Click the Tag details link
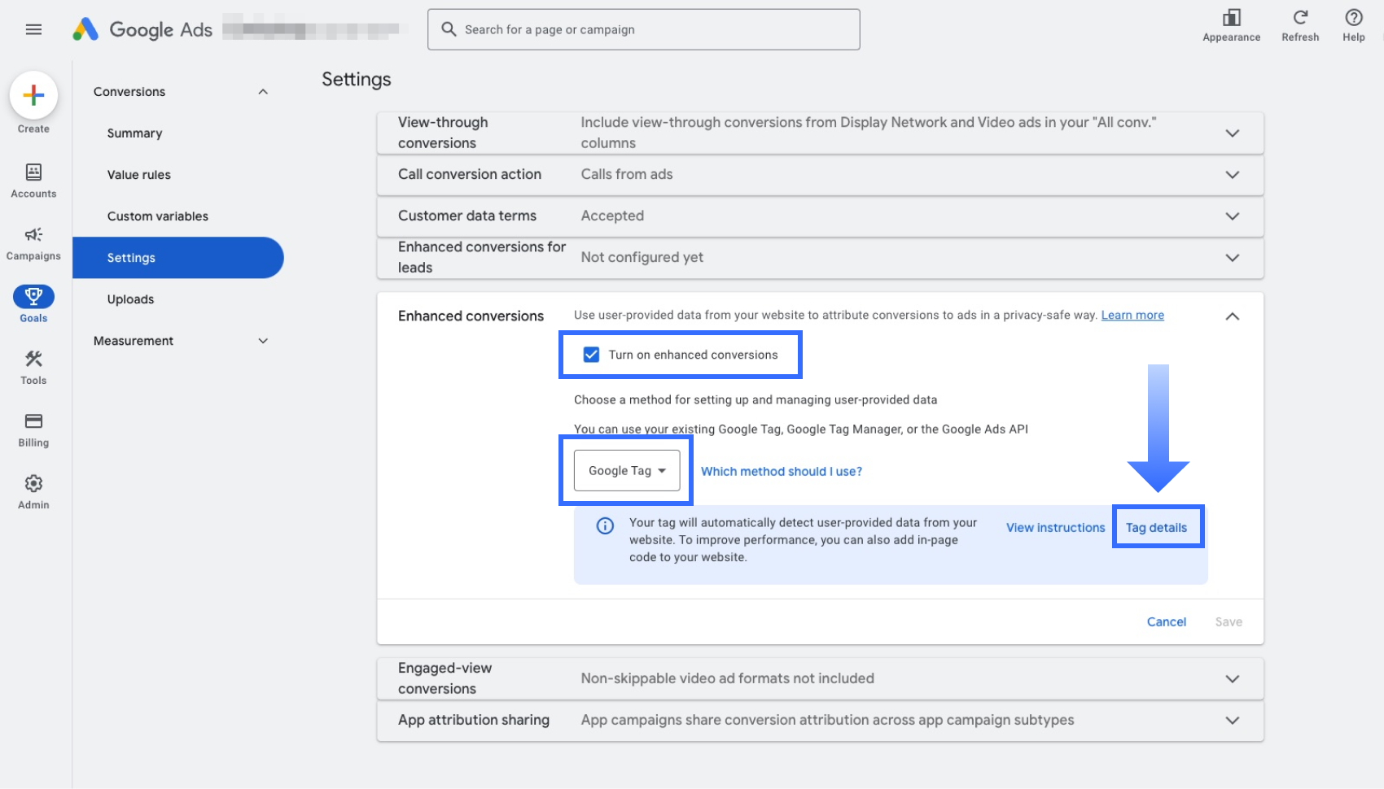Screen dimensions: 1384x789 pos(1156,528)
